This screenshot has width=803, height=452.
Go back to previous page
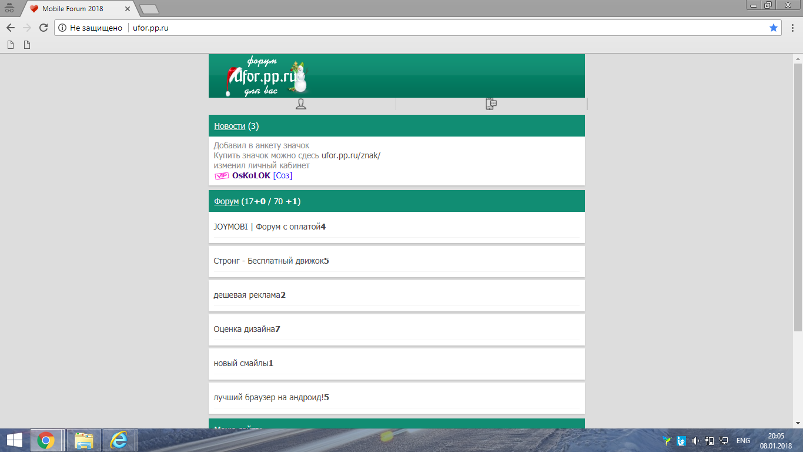click(x=11, y=28)
